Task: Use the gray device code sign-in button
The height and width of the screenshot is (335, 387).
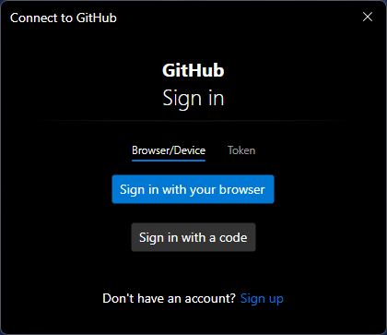Action: [193, 237]
